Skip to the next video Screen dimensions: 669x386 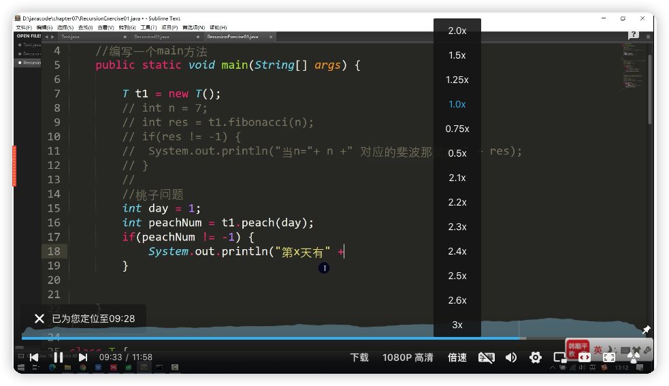click(x=83, y=357)
